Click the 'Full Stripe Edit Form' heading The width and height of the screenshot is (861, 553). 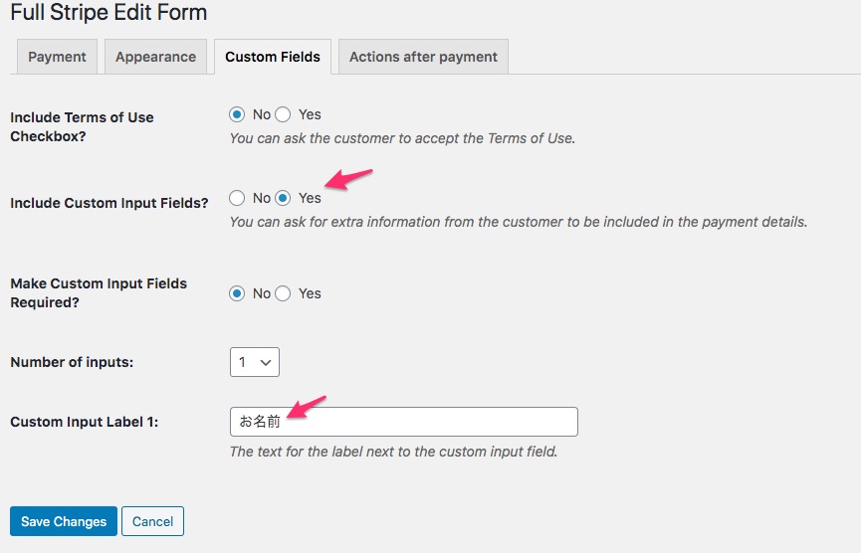(108, 12)
